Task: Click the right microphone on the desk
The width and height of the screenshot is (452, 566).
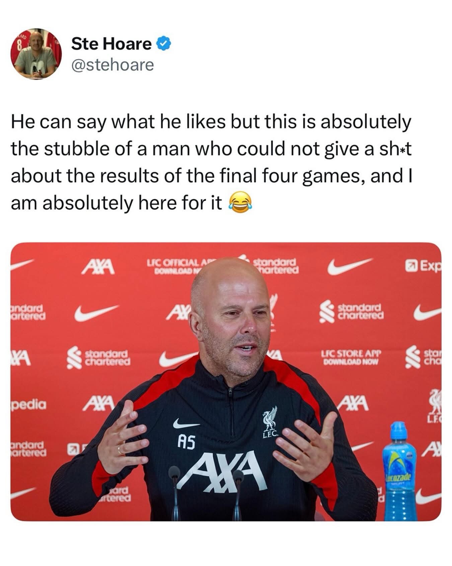Action: point(238,495)
